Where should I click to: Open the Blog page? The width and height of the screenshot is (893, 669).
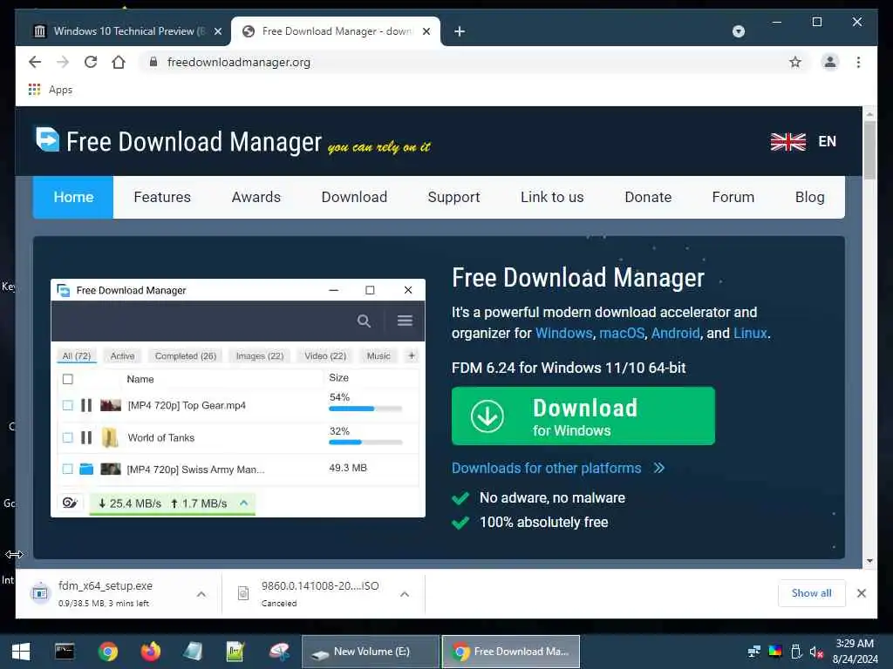coord(810,198)
